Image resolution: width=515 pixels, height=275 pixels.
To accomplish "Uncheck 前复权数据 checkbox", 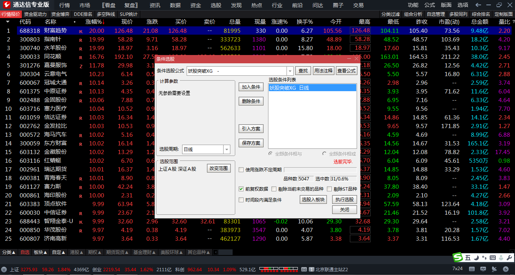I will (x=241, y=189).
